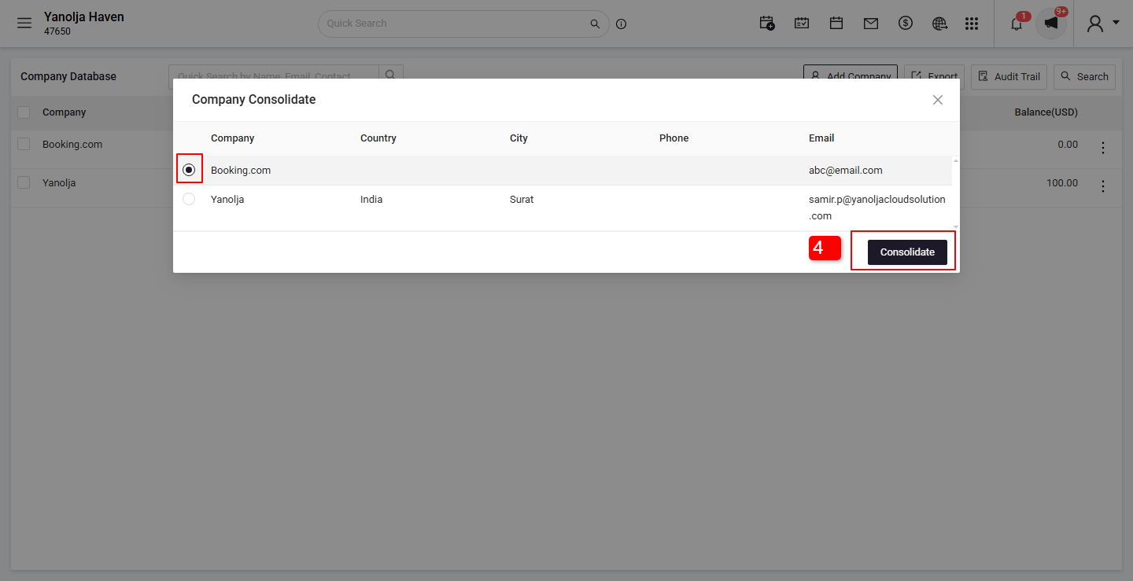Image resolution: width=1133 pixels, height=581 pixels.
Task: Open the globe web icon
Action: [x=939, y=24]
